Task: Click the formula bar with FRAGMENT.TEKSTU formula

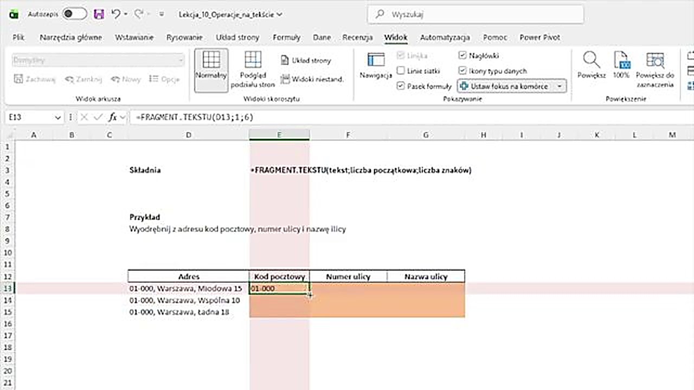Action: 412,117
